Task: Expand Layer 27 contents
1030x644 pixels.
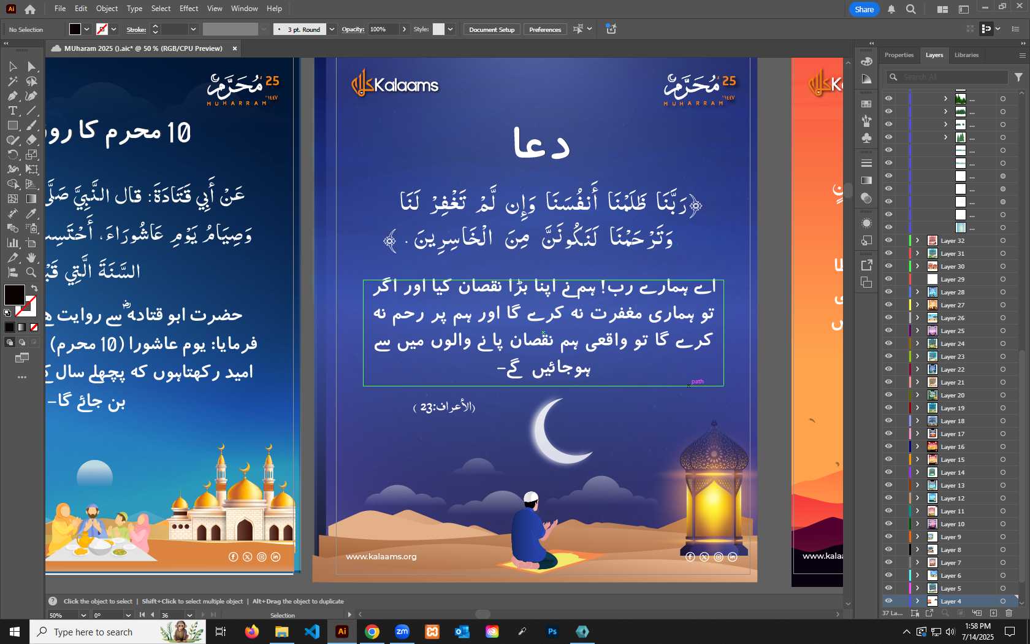Action: (x=918, y=305)
